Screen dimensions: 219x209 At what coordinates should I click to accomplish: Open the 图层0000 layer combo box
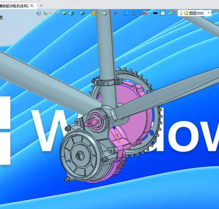coord(194,13)
